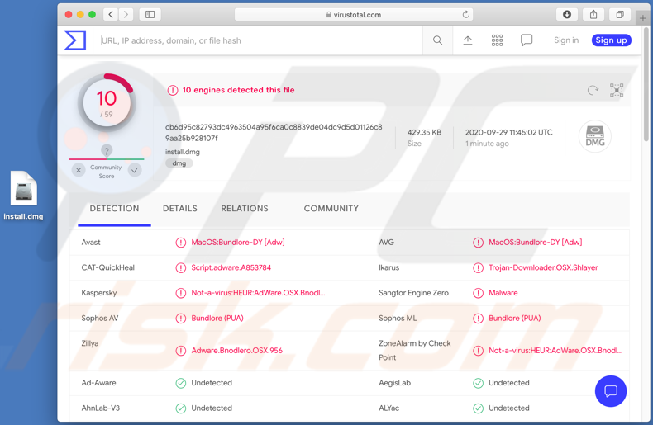This screenshot has height=425, width=653.
Task: Click the Sign in link
Action: click(x=566, y=40)
